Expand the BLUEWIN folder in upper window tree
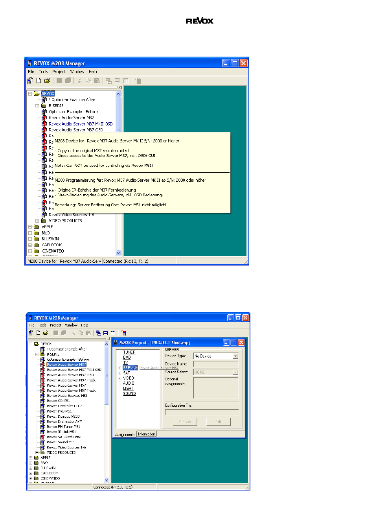 coord(30,239)
